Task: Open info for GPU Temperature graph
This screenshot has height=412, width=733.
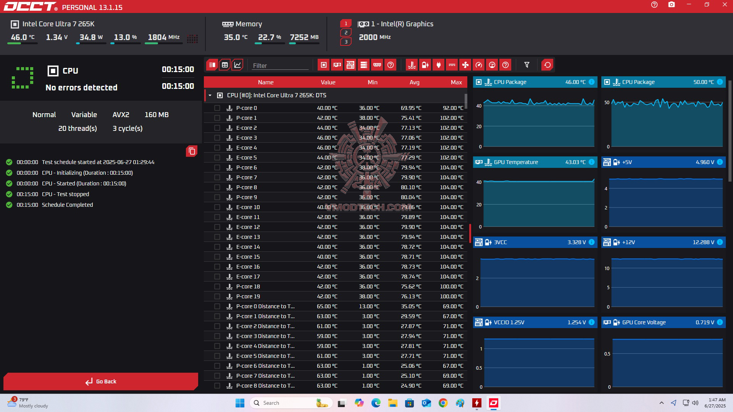Action: (591, 162)
